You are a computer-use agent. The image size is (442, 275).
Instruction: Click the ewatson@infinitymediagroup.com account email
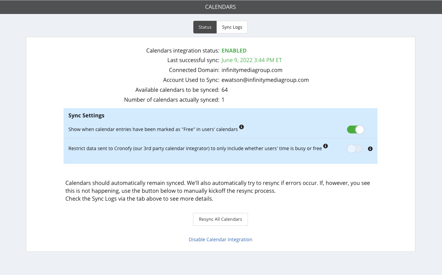coord(265,80)
